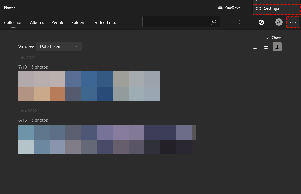Click the OneDrive cloud icon
The image size is (301, 194).
[220, 8]
